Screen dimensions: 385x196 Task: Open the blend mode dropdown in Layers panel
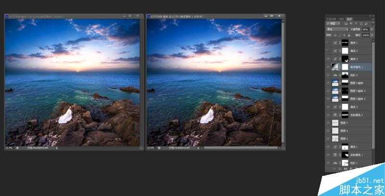pyautogui.click(x=337, y=29)
